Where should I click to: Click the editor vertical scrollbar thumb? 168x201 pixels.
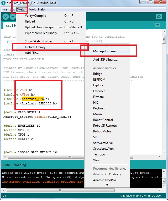[x=164, y=40]
